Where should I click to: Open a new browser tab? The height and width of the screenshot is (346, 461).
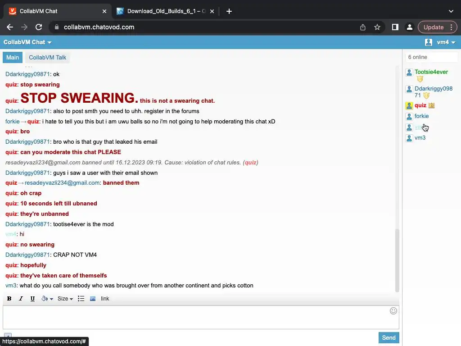[229, 11]
